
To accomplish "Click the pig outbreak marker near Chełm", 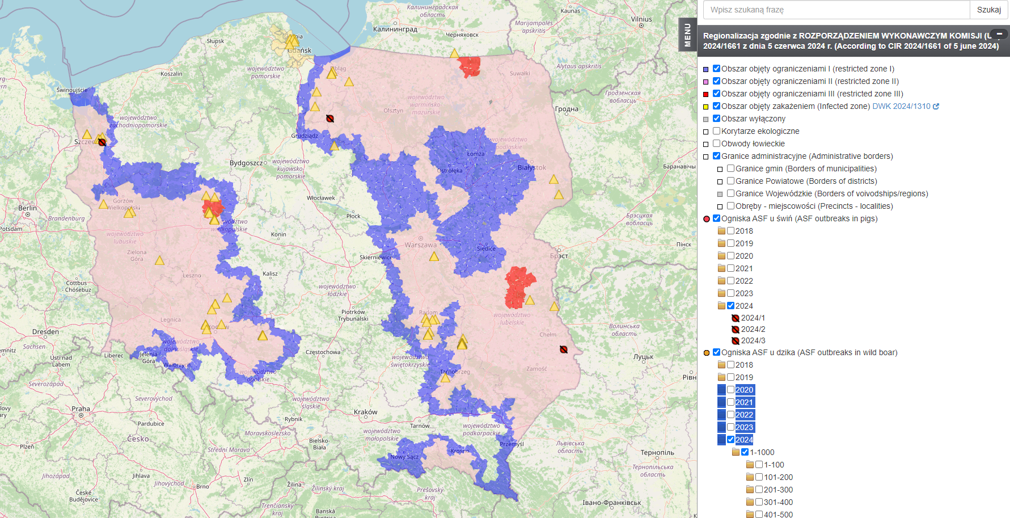I will point(564,349).
